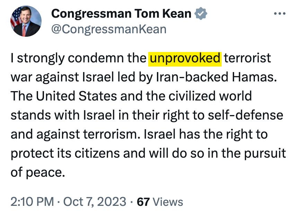Click the word "terrorist" beside the highlight
The width and height of the screenshot is (302, 219).
(248, 58)
